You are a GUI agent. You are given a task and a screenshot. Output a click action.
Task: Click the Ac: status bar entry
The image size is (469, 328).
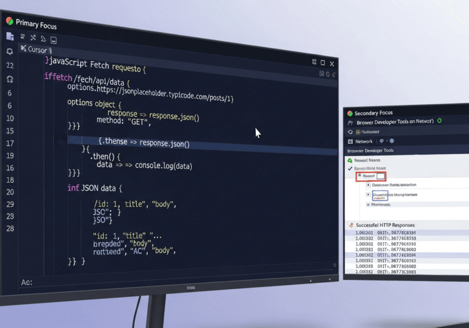click(x=27, y=282)
